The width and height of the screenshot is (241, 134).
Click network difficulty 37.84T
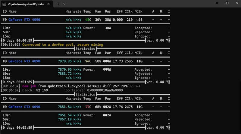coord(134,86)
